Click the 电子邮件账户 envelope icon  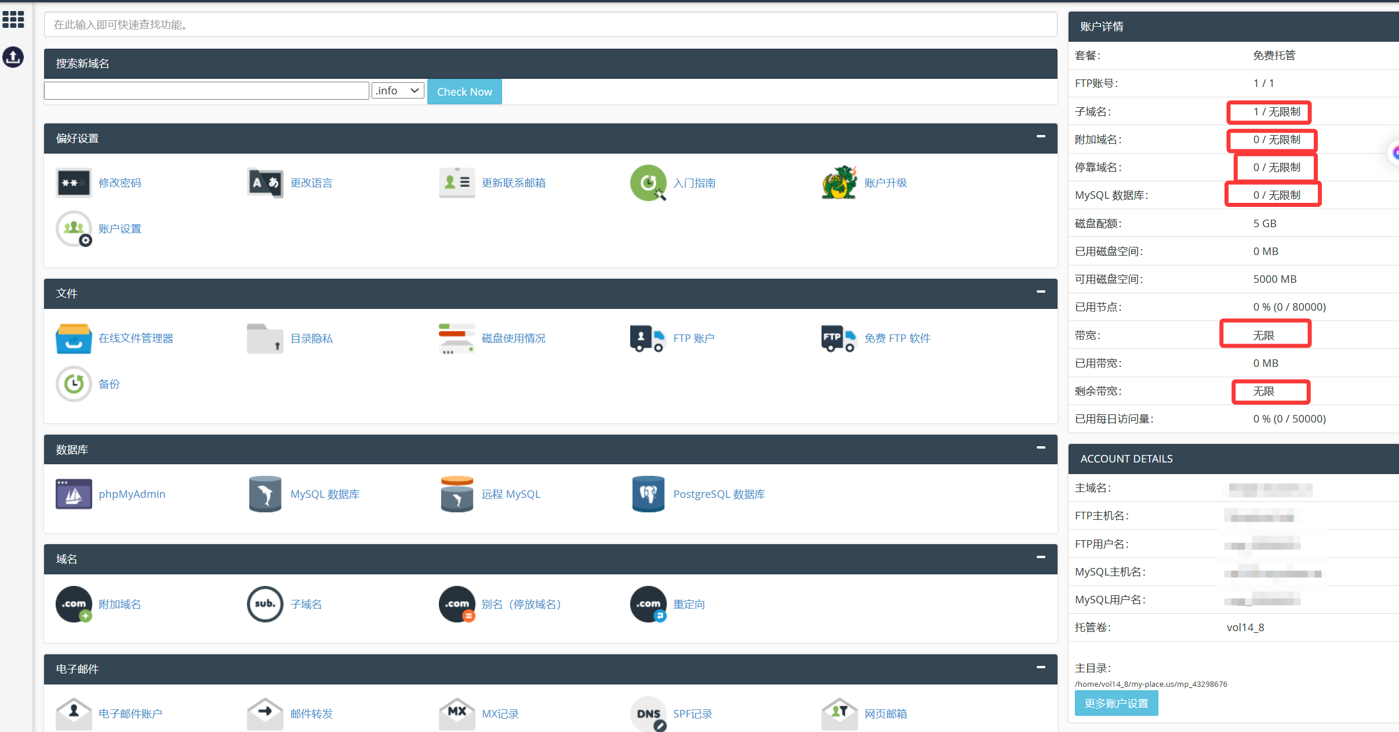tap(74, 714)
